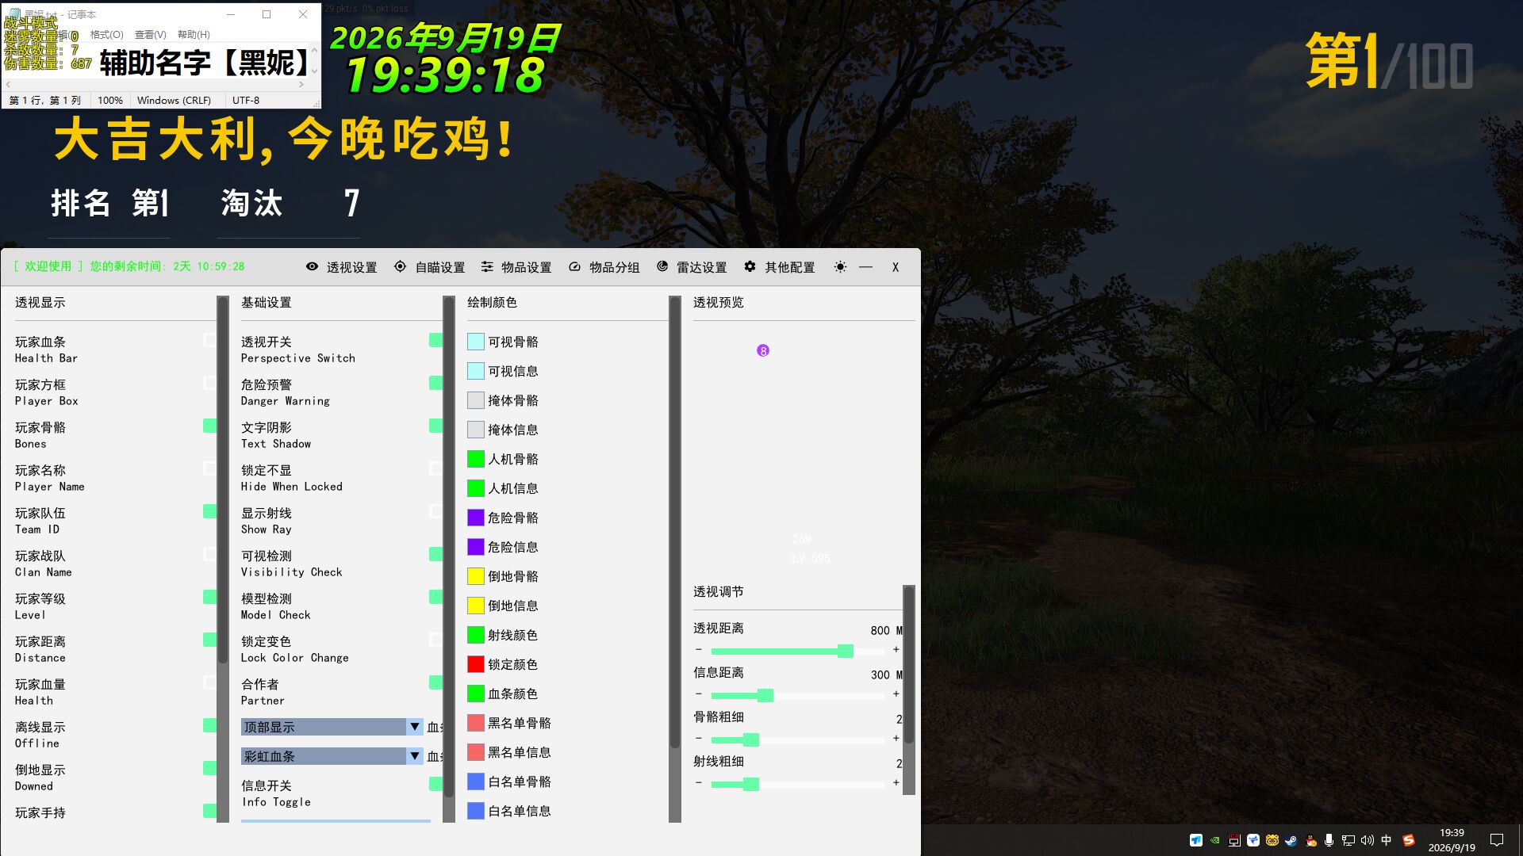Click the gauge icon beside 物品分组
This screenshot has width=1523, height=856.
[574, 267]
